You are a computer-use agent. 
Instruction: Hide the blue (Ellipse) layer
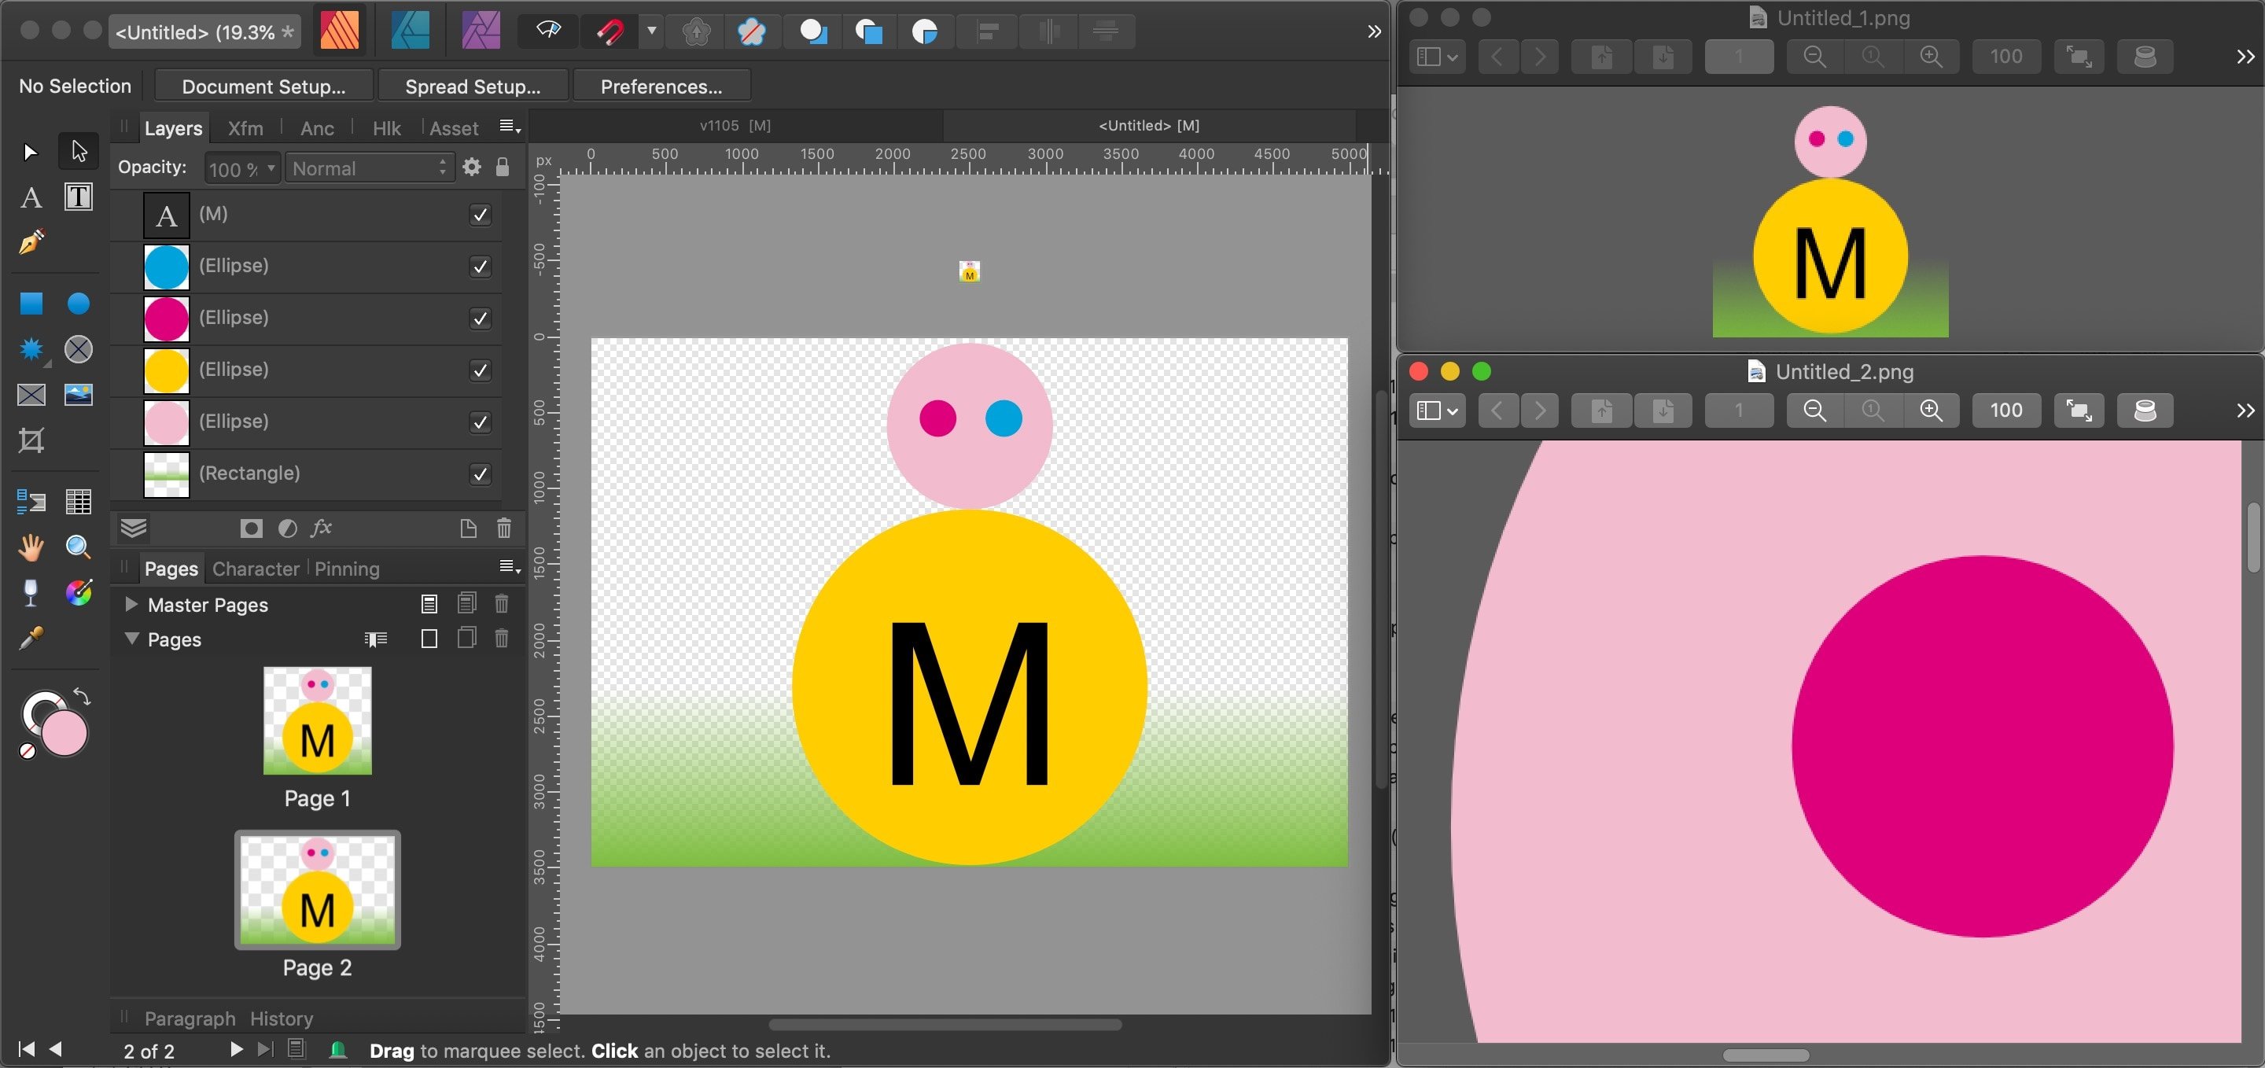point(480,267)
